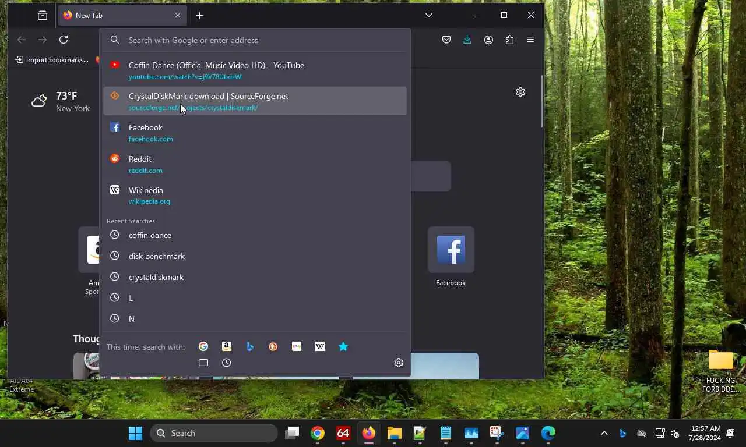Search this time with Bing icon
The width and height of the screenshot is (746, 447).
click(x=250, y=346)
